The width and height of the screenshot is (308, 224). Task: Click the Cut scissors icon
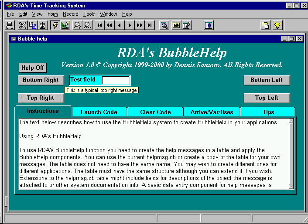pyautogui.click(x=23, y=25)
